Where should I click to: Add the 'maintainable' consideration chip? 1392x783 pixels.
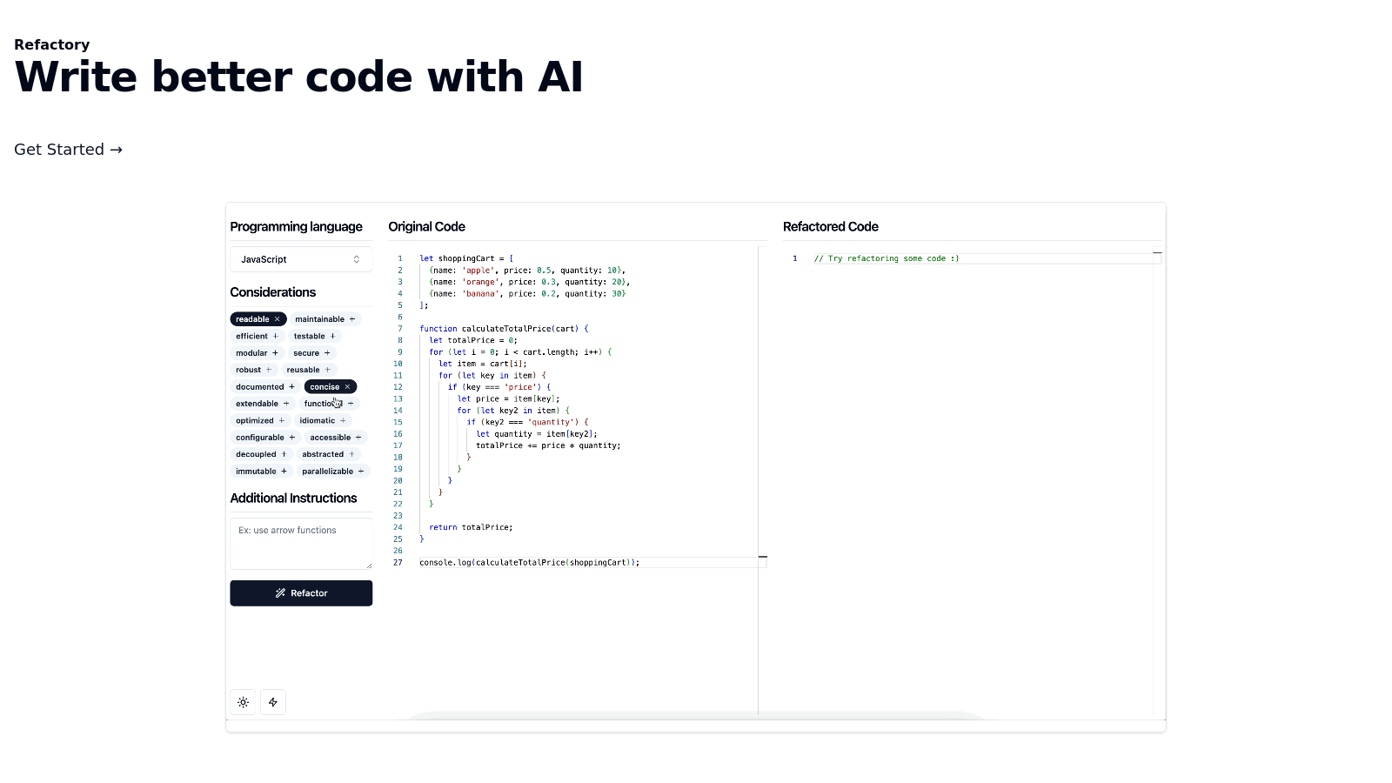tap(325, 319)
